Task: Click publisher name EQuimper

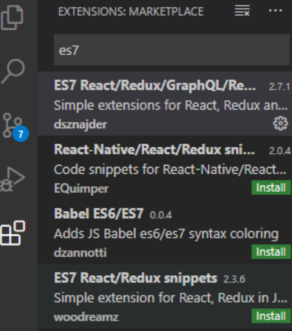Action: point(81,189)
